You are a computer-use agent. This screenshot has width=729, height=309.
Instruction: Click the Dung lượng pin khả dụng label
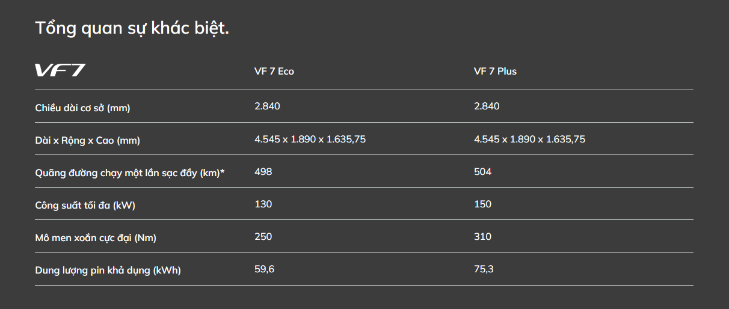point(108,270)
